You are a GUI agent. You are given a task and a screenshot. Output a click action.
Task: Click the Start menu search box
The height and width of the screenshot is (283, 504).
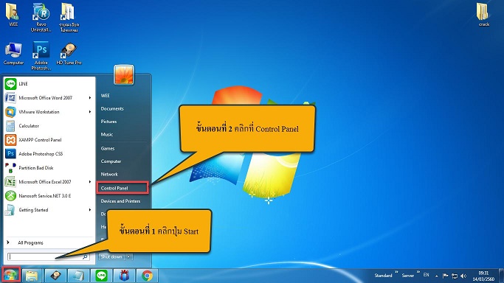(x=49, y=256)
